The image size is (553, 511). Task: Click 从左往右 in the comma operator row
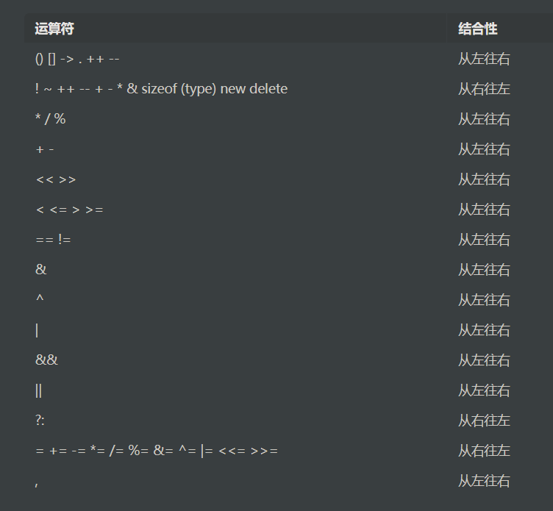click(484, 481)
